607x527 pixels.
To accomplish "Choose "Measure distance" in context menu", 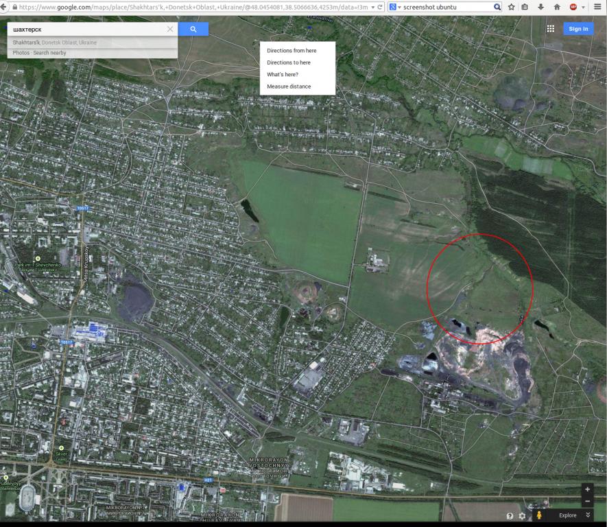I will pos(289,86).
